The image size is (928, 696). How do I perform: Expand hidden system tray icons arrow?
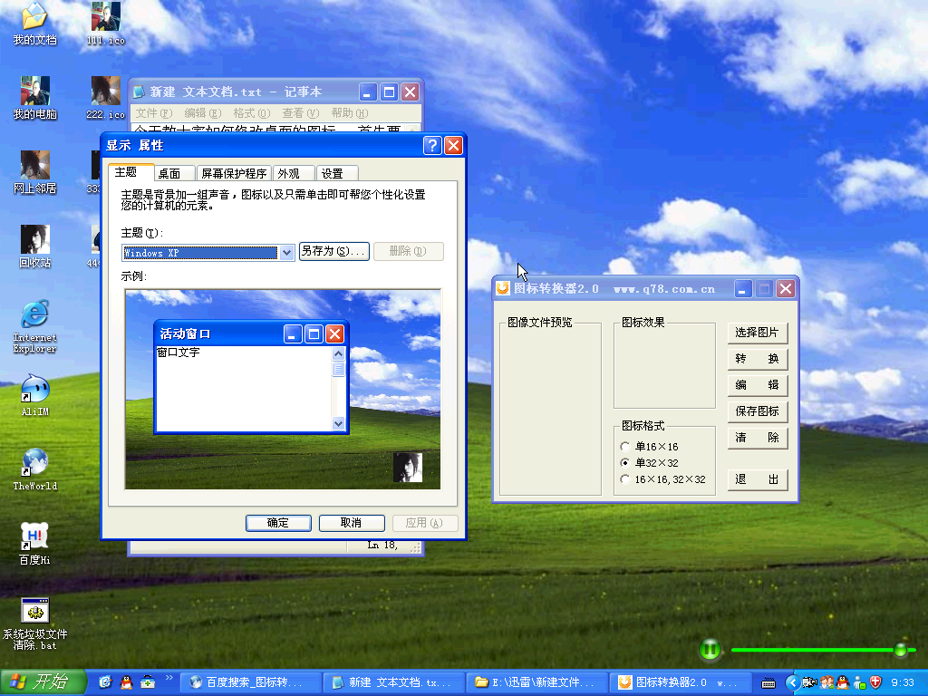(792, 682)
